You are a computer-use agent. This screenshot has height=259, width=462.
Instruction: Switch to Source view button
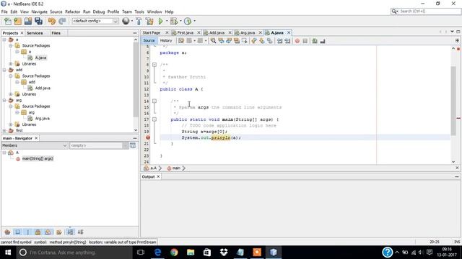click(x=149, y=40)
